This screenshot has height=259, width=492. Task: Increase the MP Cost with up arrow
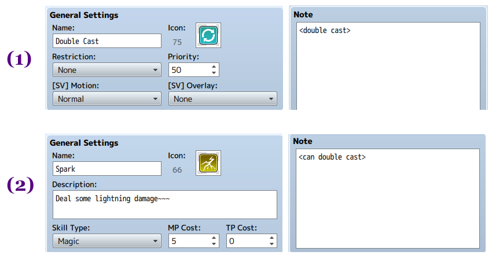point(214,238)
